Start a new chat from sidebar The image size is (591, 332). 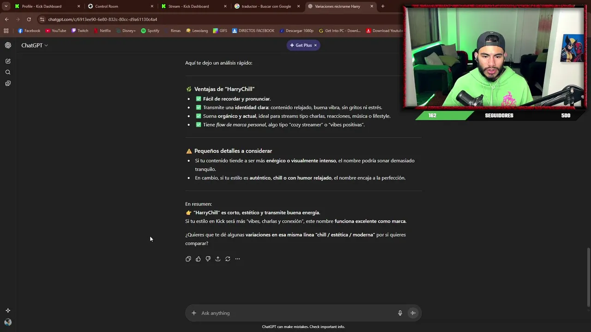pyautogui.click(x=8, y=61)
